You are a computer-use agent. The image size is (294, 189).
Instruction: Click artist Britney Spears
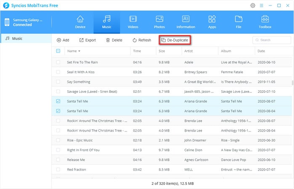(x=196, y=72)
